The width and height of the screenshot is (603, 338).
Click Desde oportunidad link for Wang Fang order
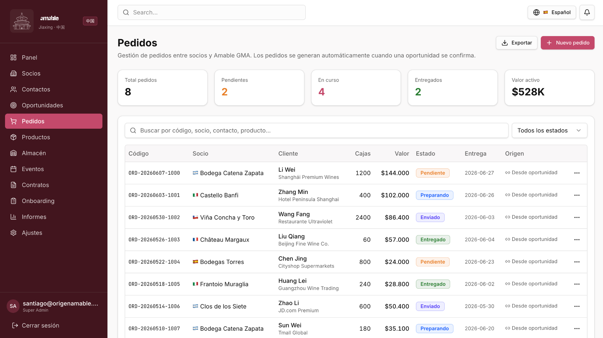(531, 217)
